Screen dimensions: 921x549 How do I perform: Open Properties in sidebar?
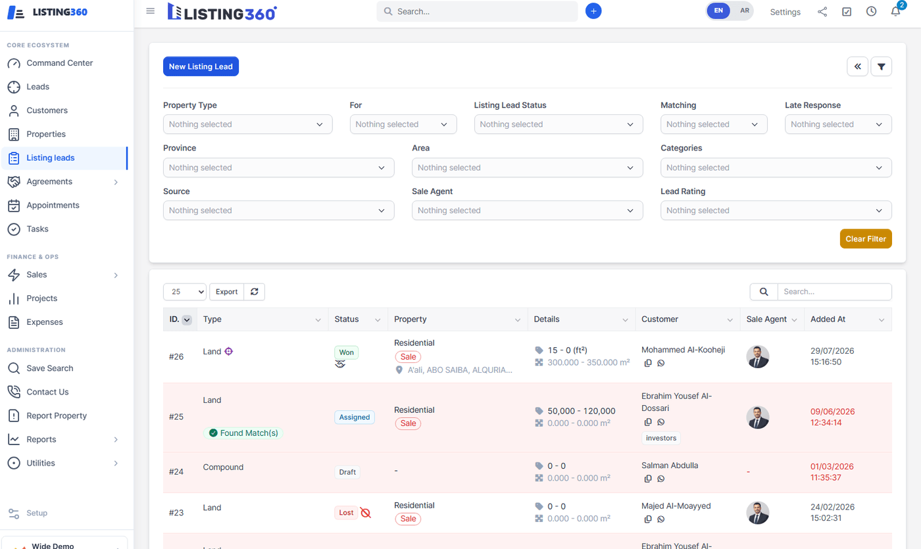(x=64, y=134)
